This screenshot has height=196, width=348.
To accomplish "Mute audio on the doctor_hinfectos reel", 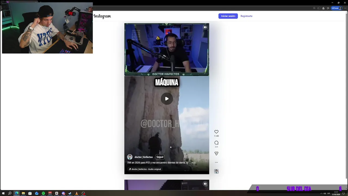I will click(205, 27).
